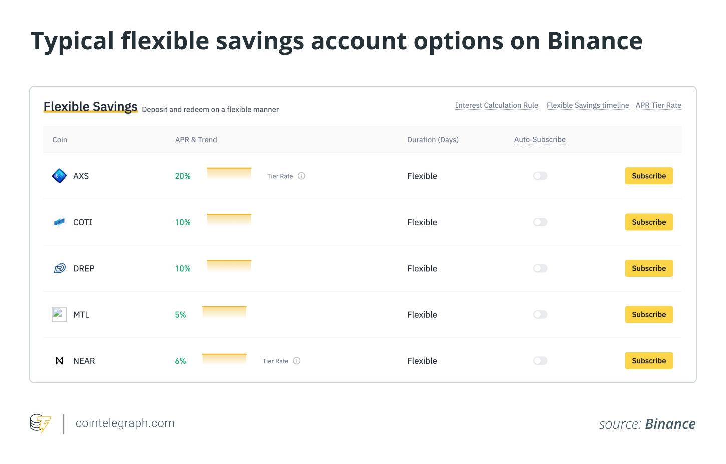This screenshot has height=464, width=726.
Task: View the APR Tier Rate link
Action: point(658,105)
